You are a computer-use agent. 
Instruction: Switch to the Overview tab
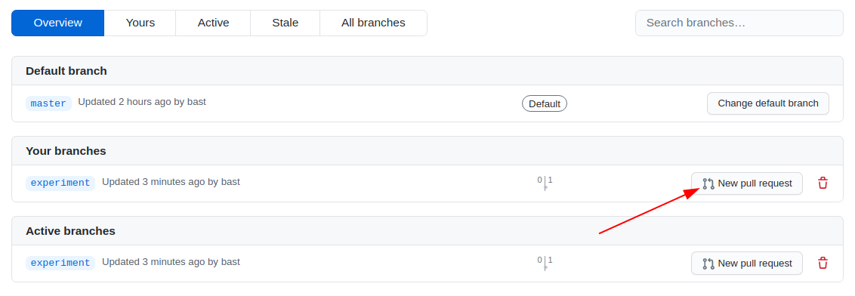tap(58, 23)
